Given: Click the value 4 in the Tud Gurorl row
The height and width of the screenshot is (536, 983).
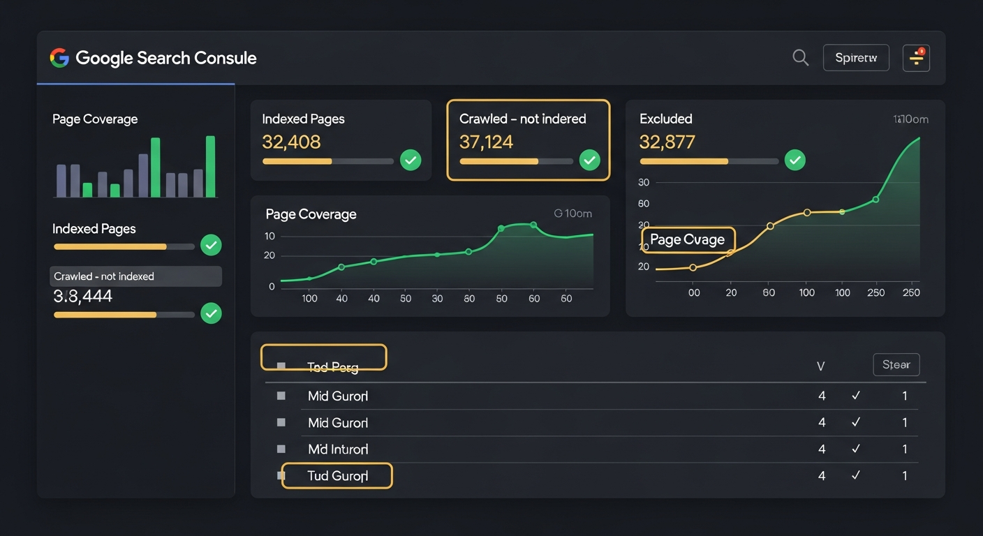Looking at the screenshot, I should 822,476.
